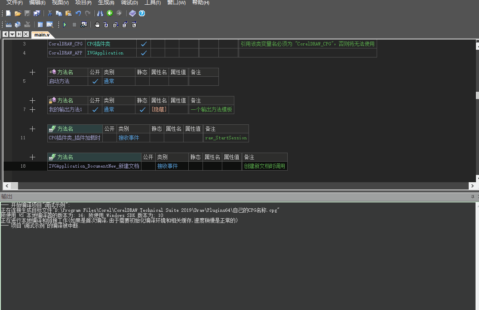Click the hand breakpoint icon
This screenshot has height=310, width=479.
(97, 25)
